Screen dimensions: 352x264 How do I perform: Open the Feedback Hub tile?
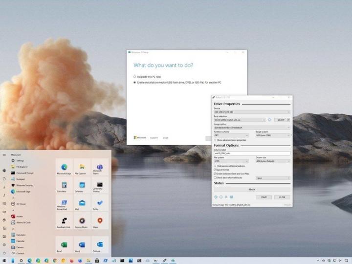(x=64, y=221)
